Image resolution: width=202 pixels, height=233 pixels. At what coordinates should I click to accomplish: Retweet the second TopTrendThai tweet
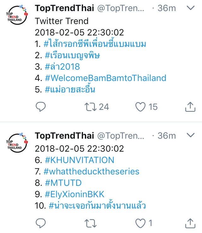(x=91, y=223)
